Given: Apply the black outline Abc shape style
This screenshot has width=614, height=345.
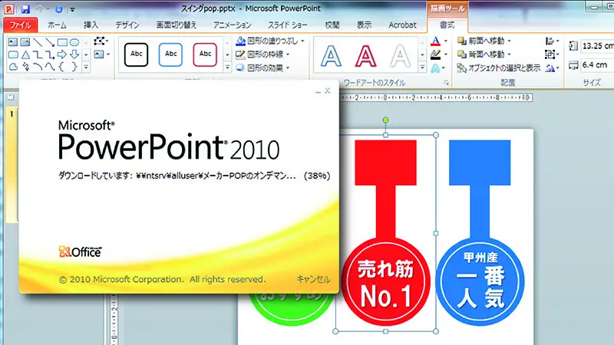Looking at the screenshot, I should coord(136,54).
